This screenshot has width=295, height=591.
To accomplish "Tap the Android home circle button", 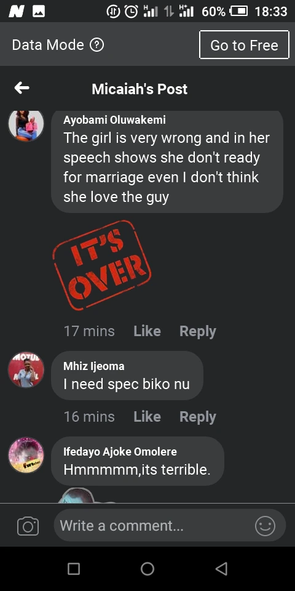I will coord(147,568).
